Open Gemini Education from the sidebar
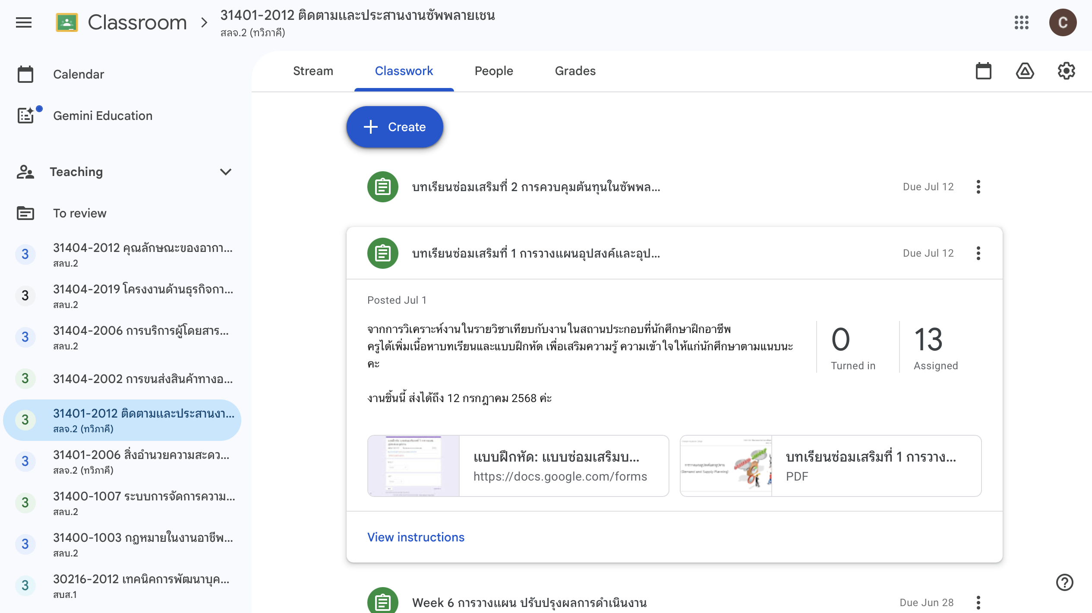The image size is (1092, 613). click(122, 115)
